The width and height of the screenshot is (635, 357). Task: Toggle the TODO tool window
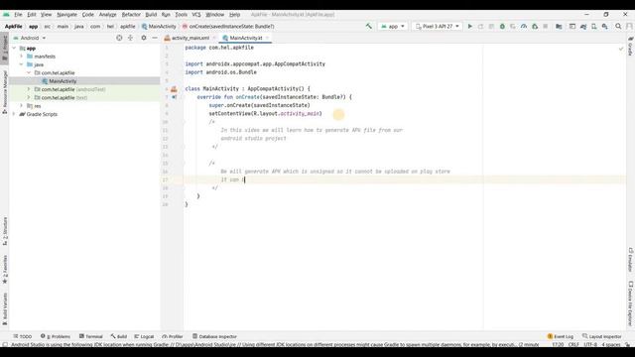(x=22, y=336)
